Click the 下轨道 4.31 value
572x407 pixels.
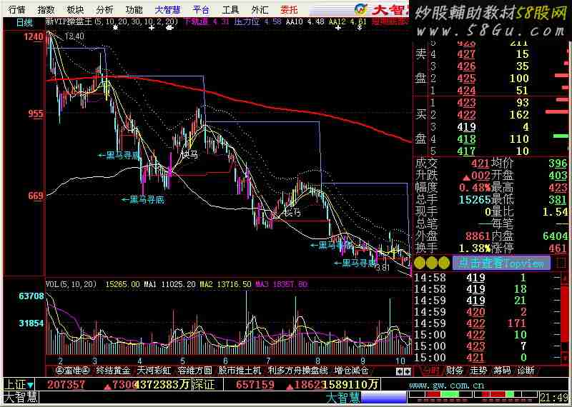(x=207, y=21)
